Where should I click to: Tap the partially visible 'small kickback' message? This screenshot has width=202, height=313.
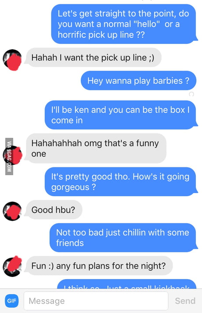click(127, 284)
